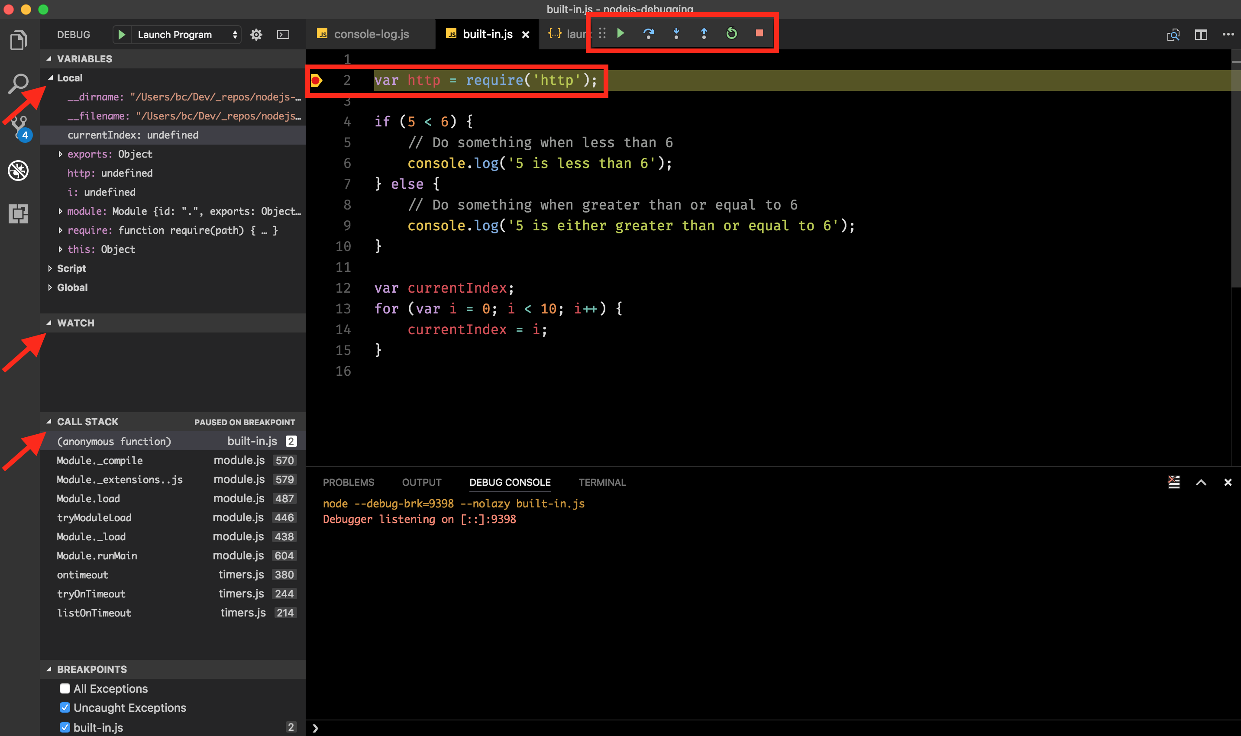Screen dimensions: 1241x736
Task: Select the Module.runMain stack frame
Action: 173,555
